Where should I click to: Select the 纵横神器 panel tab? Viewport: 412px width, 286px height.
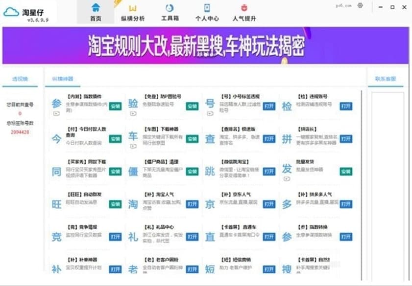(x=63, y=79)
